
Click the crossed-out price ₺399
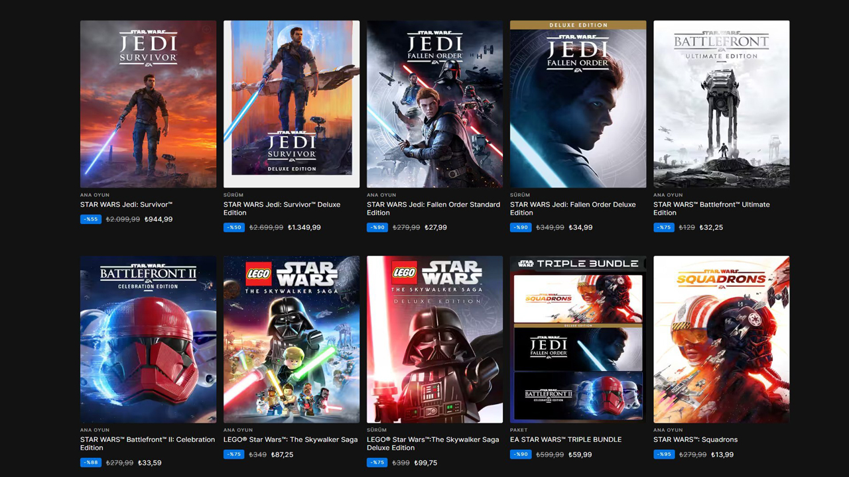tap(401, 462)
